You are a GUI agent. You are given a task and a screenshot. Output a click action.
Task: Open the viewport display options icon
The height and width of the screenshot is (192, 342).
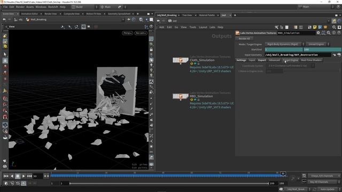pos(151,164)
